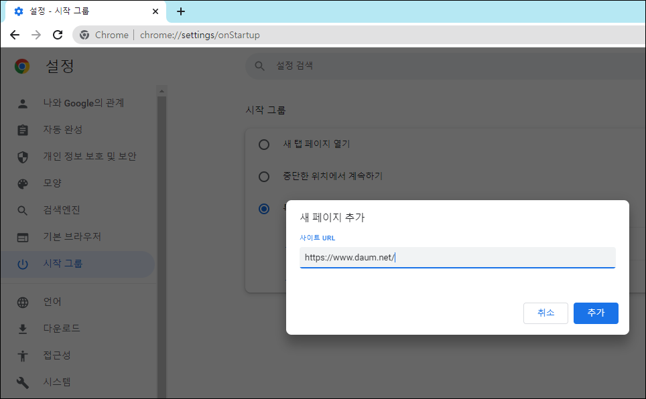
Task: Click 추가 to add the page
Action: (x=596, y=313)
